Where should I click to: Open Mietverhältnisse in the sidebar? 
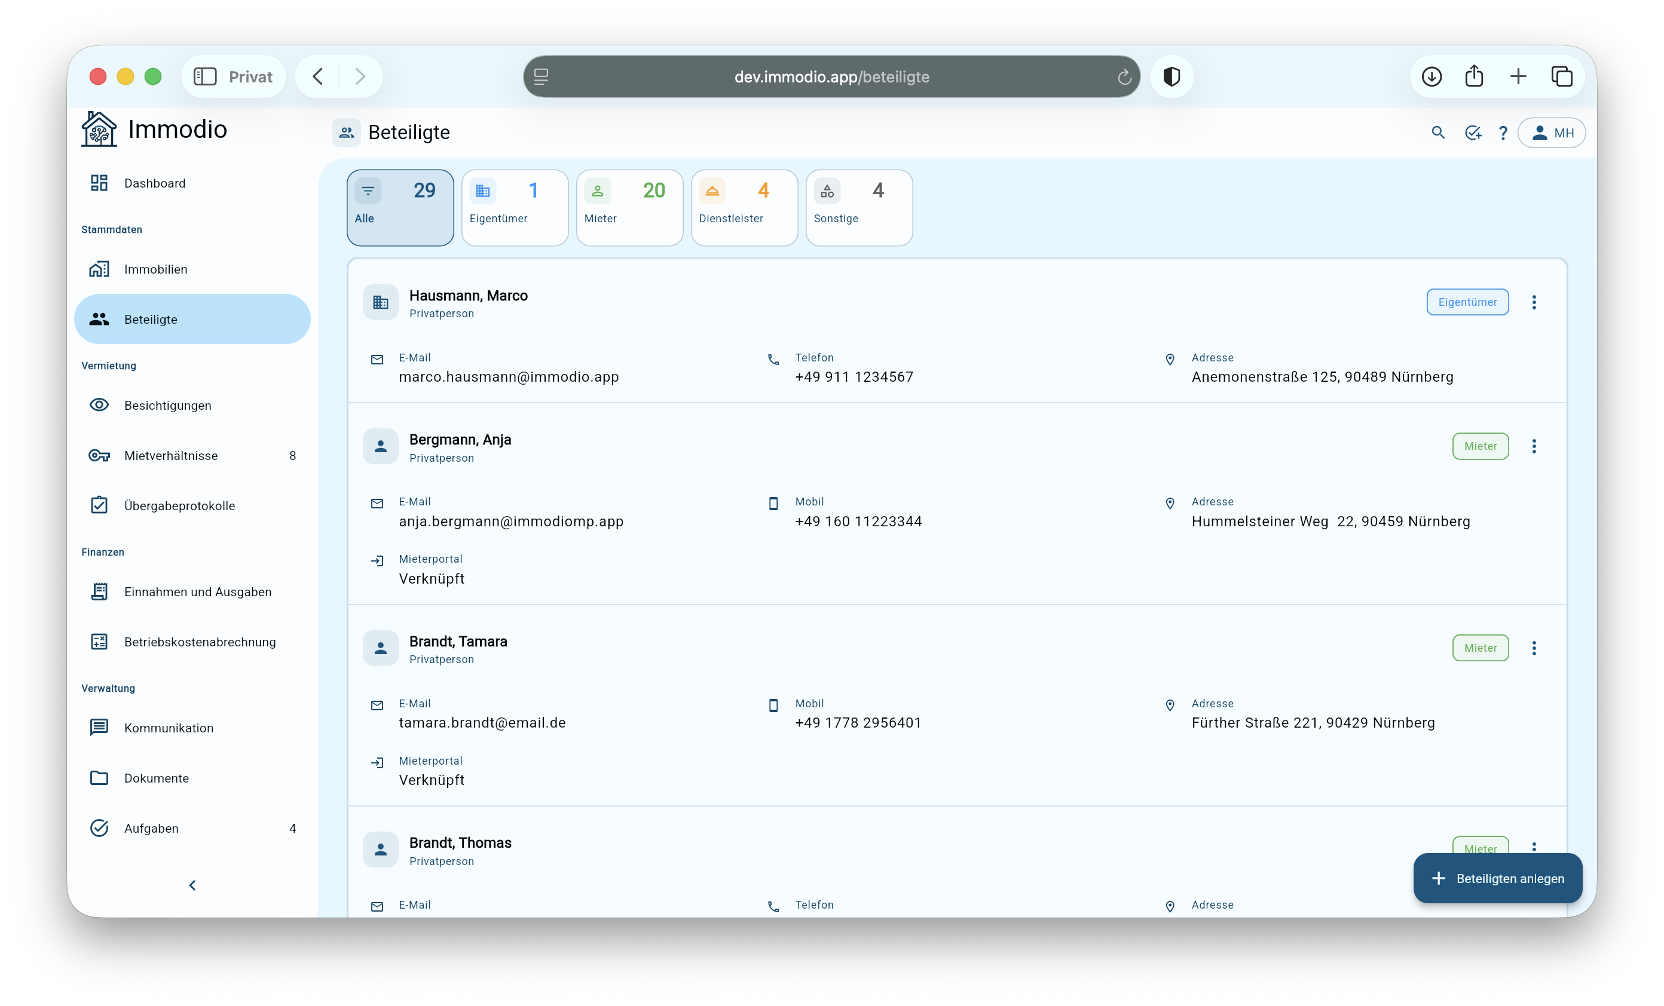coord(192,455)
